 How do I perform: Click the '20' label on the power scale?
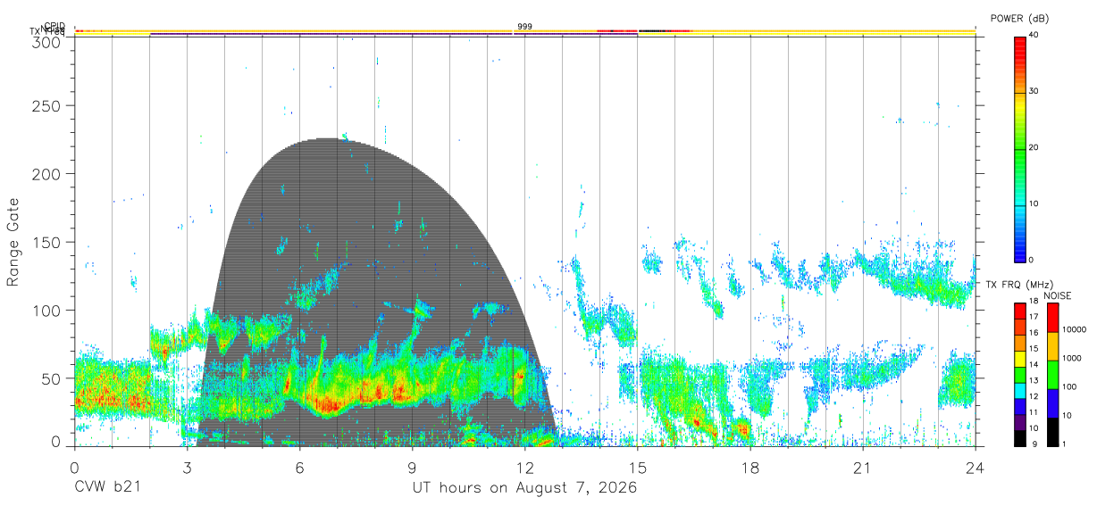pos(1034,147)
